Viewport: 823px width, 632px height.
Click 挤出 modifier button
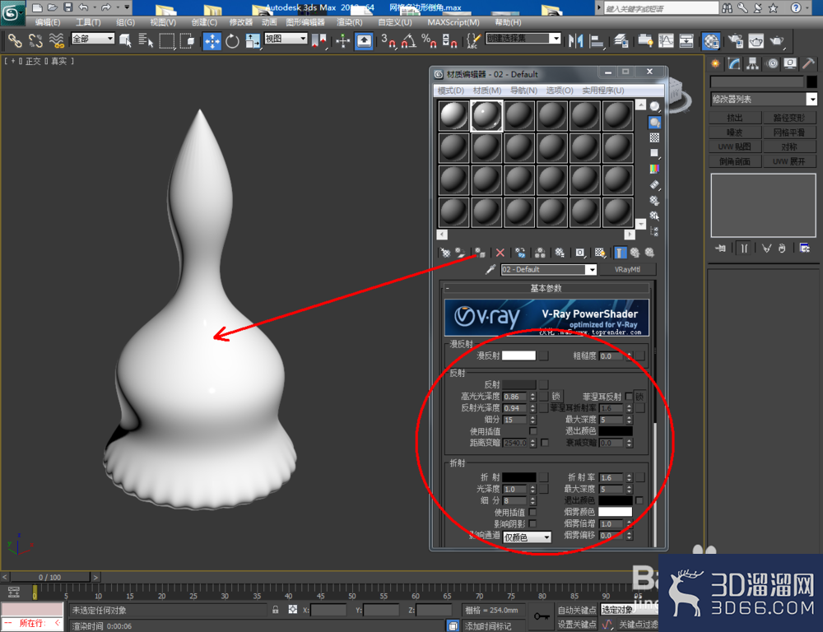(735, 118)
